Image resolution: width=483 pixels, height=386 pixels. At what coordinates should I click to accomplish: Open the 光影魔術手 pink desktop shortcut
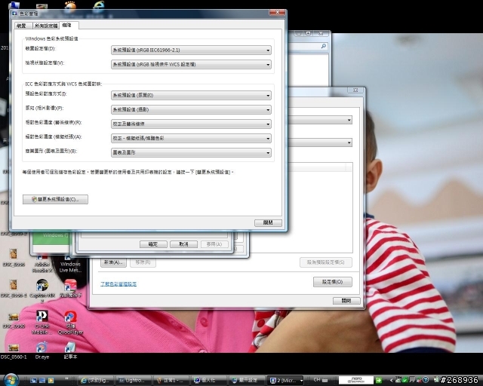[x=70, y=289]
